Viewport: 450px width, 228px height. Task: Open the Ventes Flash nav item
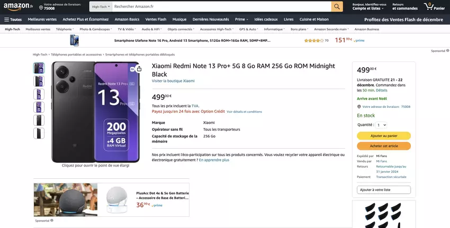click(156, 20)
